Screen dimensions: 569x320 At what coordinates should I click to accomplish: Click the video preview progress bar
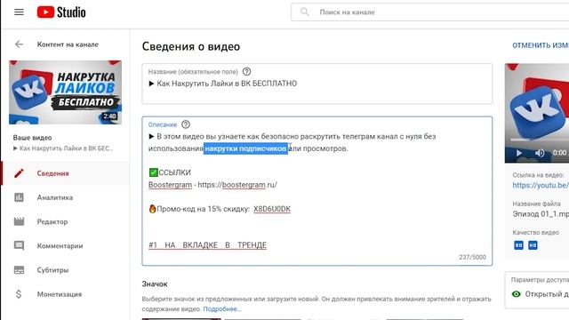coord(540,140)
